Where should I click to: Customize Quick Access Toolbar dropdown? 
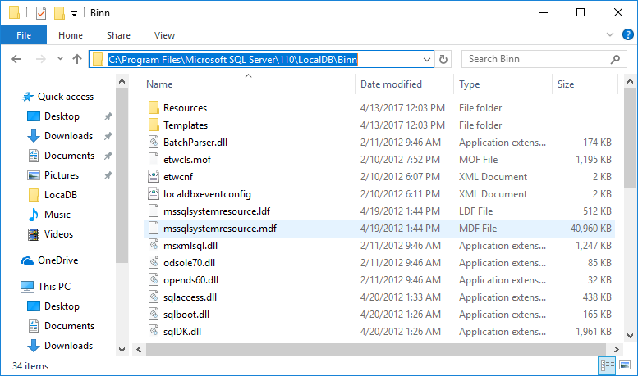click(74, 13)
